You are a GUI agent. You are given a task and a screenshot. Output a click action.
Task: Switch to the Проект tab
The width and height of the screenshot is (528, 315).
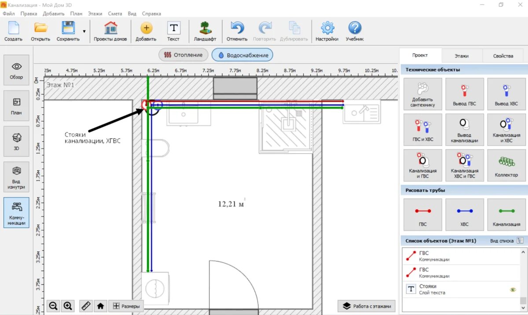click(420, 55)
